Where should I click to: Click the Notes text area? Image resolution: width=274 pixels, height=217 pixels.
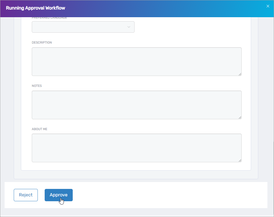click(137, 105)
